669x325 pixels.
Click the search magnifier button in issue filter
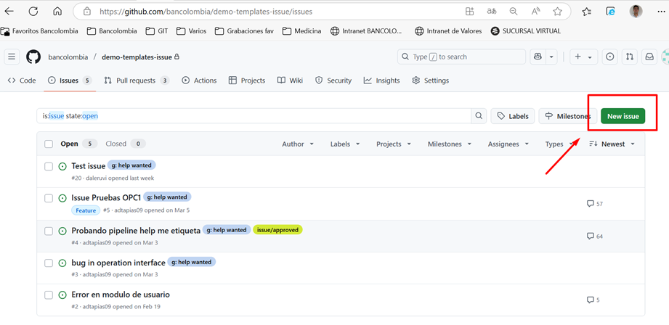[x=479, y=116]
